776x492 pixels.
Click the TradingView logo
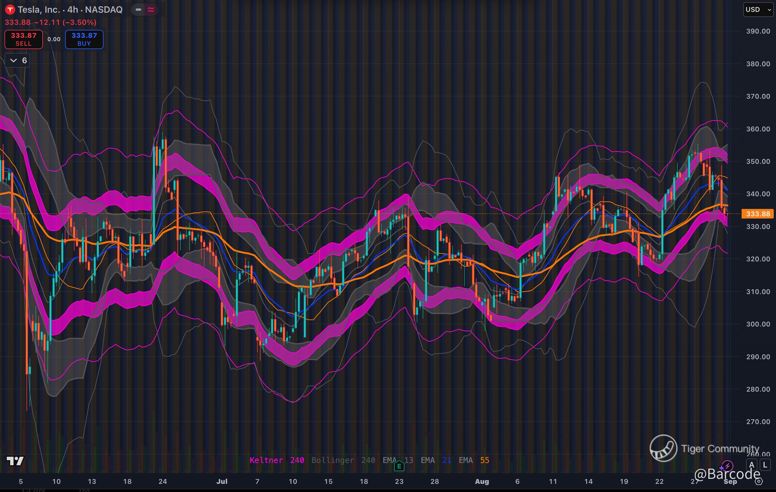(x=15, y=461)
